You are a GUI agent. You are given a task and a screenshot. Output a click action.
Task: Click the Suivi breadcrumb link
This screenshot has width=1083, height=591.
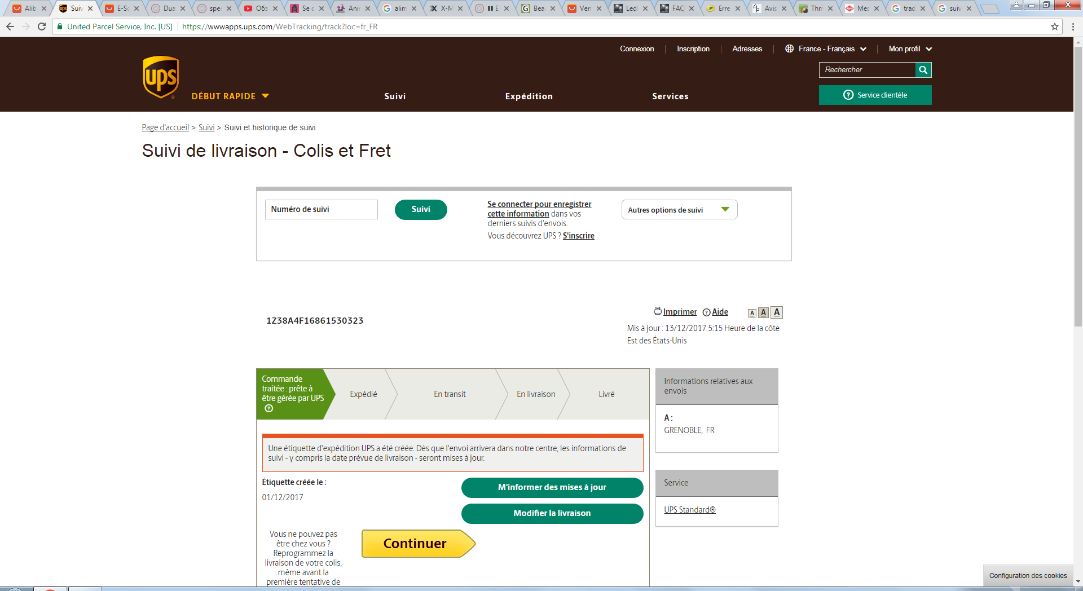tap(206, 127)
